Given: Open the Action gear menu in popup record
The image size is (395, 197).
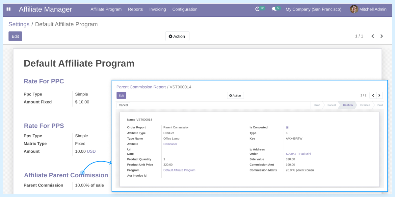Looking at the screenshot, I should click(235, 95).
